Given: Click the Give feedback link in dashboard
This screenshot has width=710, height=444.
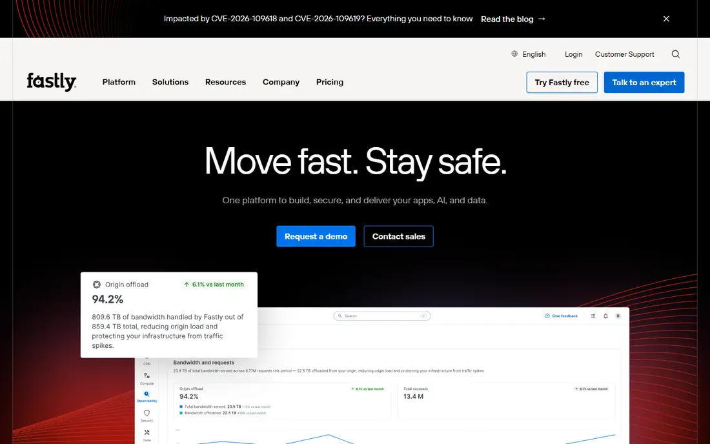Looking at the screenshot, I should pos(562,316).
